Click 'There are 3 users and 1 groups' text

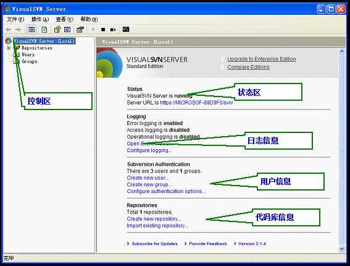pyautogui.click(x=164, y=171)
